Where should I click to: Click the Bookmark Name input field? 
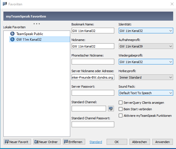coord(93,31)
